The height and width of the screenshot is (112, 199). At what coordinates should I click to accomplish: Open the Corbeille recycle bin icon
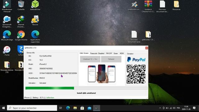[21, 5]
